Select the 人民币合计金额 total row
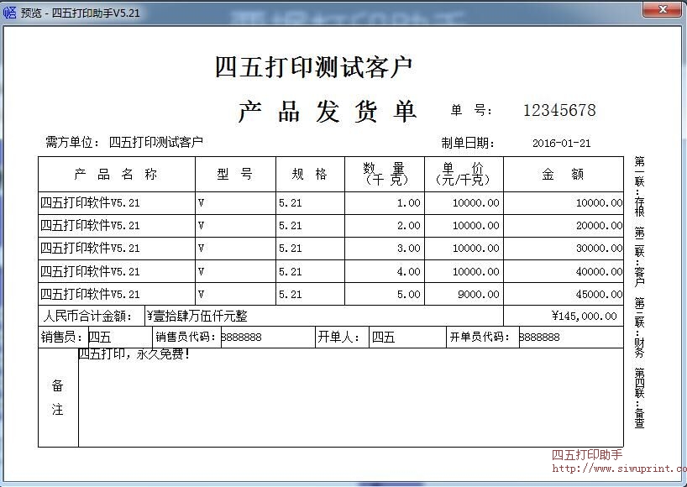Screen dimensions: 687x487 [92, 316]
